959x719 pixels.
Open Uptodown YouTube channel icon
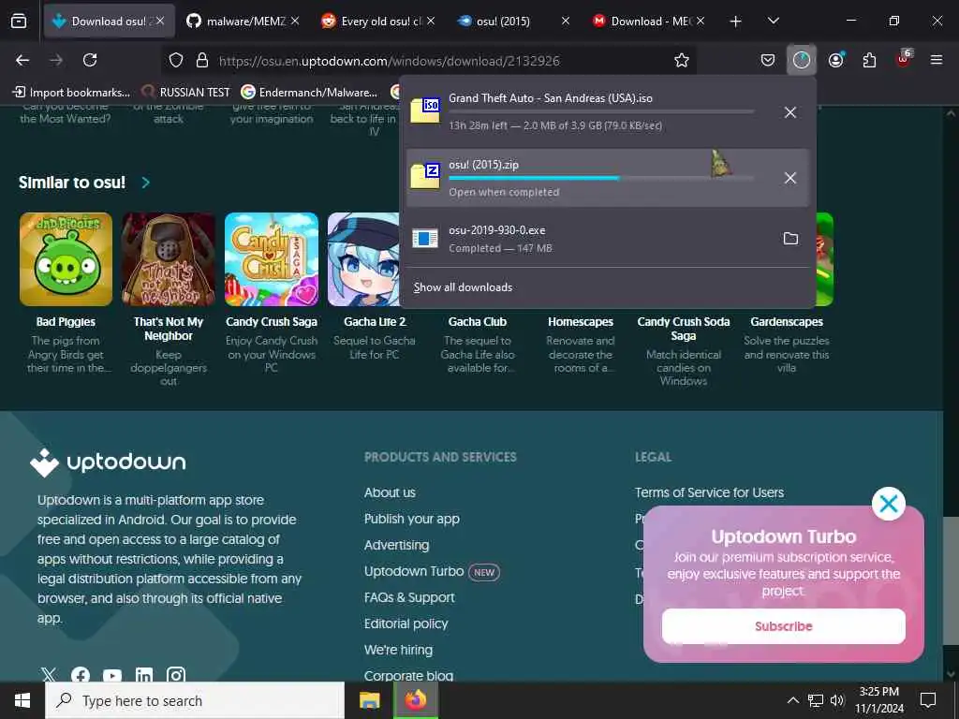(x=112, y=676)
